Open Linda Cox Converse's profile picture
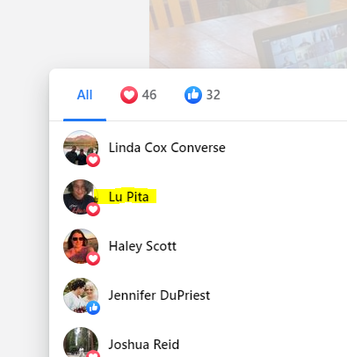The image size is (347, 357). 81,148
